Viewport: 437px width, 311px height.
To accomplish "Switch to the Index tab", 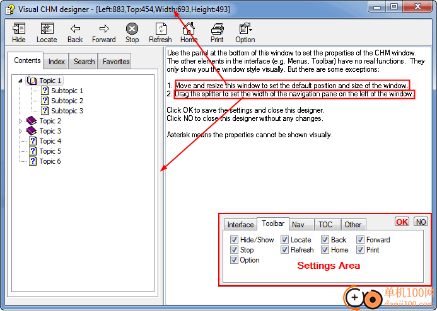I will (x=56, y=62).
